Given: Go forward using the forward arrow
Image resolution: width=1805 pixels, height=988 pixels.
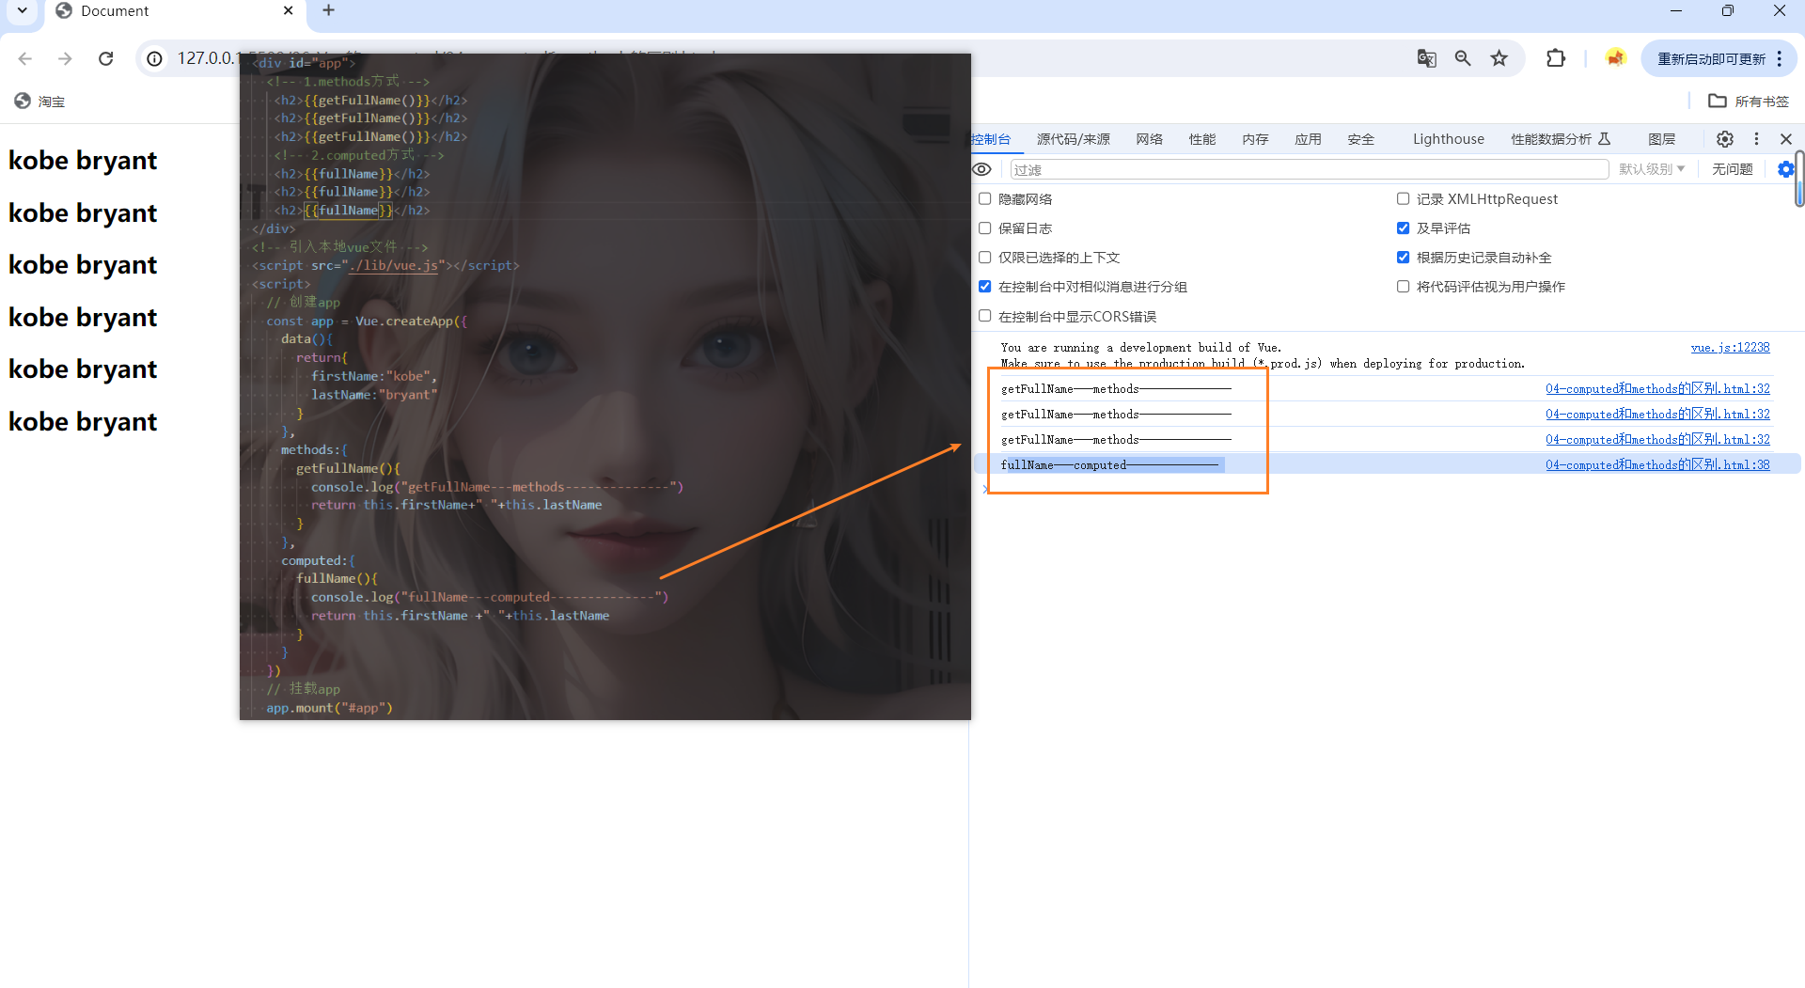Looking at the screenshot, I should (65, 58).
